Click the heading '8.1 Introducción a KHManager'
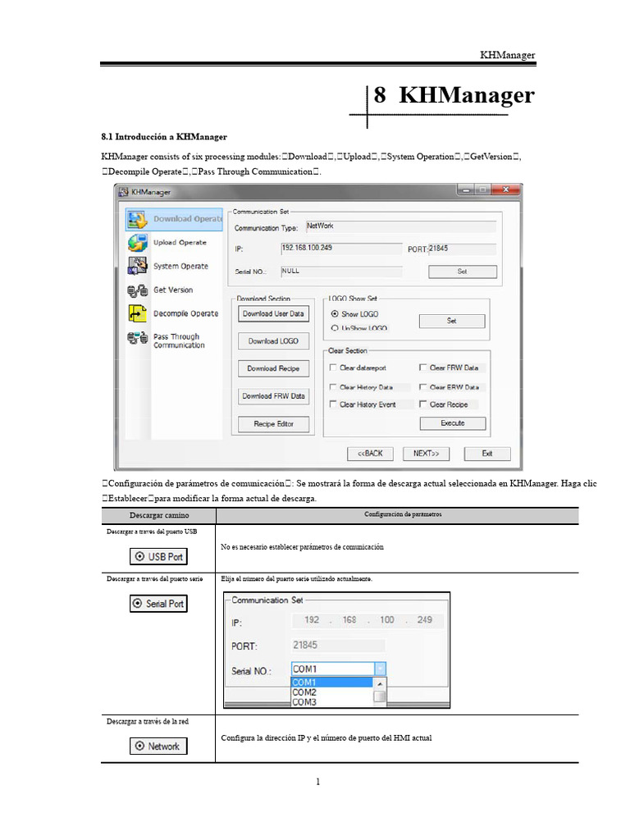This screenshot has height=840, width=630. (x=164, y=137)
